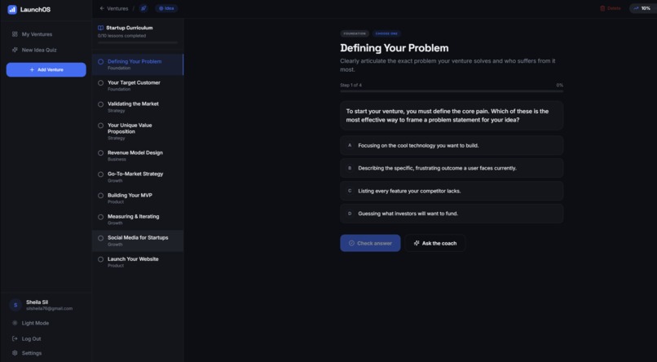
Task: Click the Check answer button
Action: [370, 243]
